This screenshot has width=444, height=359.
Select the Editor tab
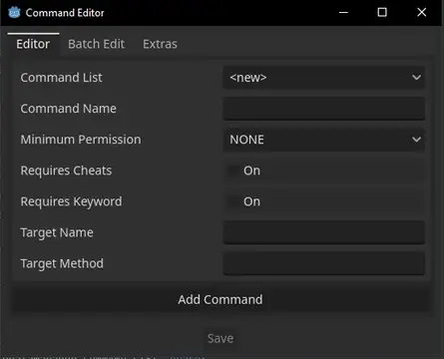point(33,44)
